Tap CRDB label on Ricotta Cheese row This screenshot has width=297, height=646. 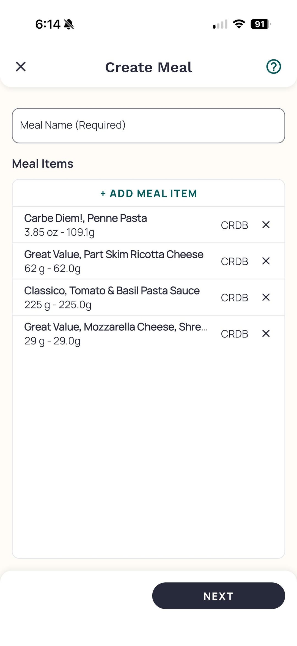[234, 262]
